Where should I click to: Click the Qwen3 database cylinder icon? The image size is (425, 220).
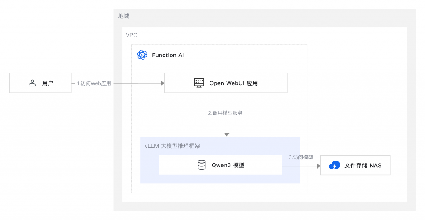click(201, 165)
